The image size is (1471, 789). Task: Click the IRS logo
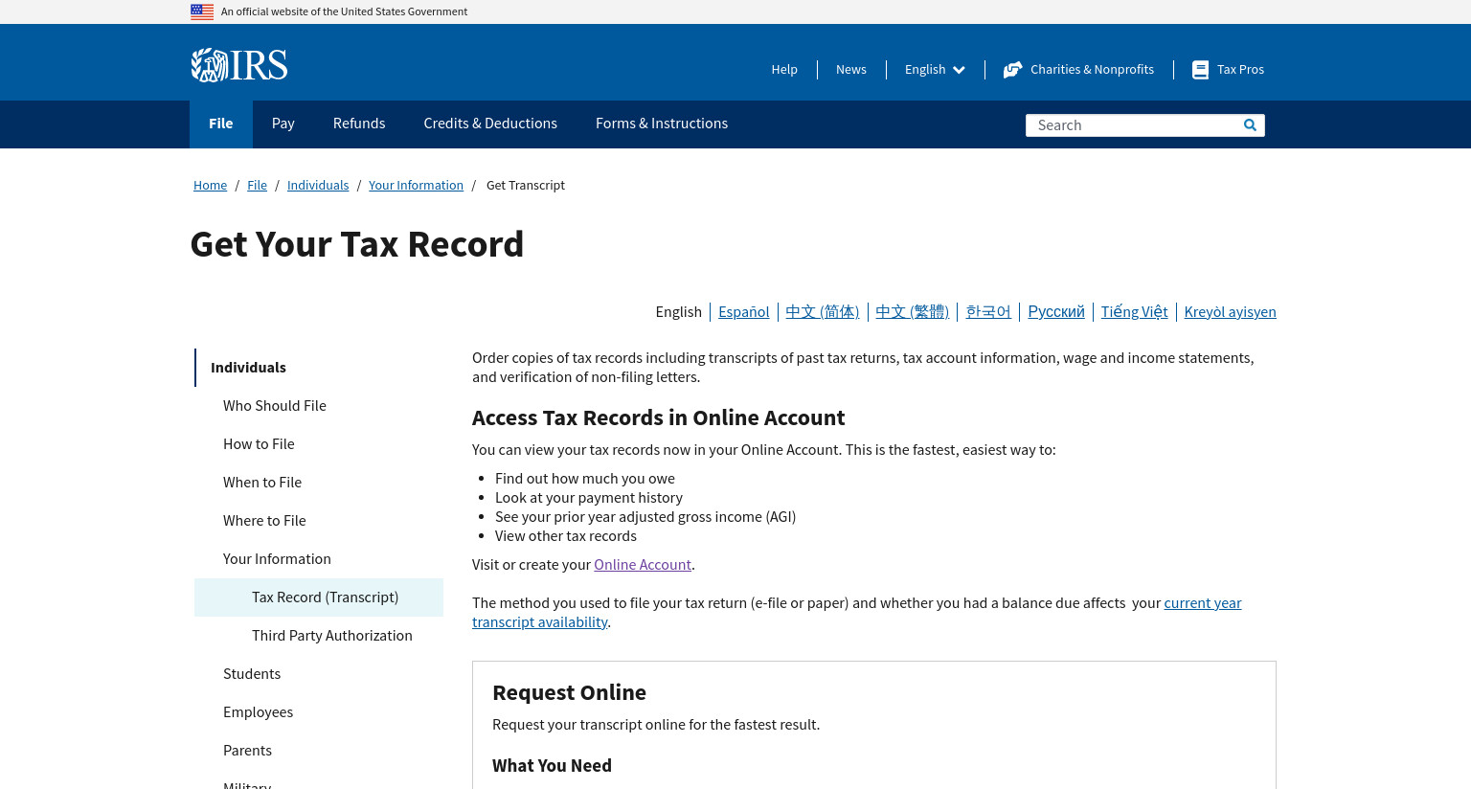[239, 65]
